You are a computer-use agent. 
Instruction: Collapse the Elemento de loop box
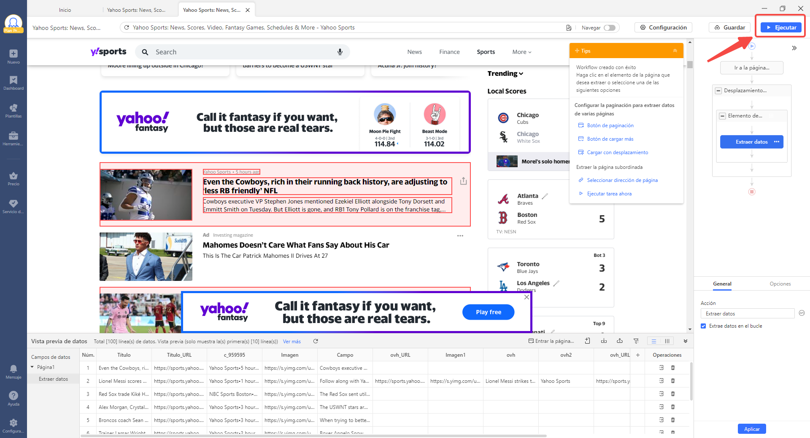click(723, 116)
